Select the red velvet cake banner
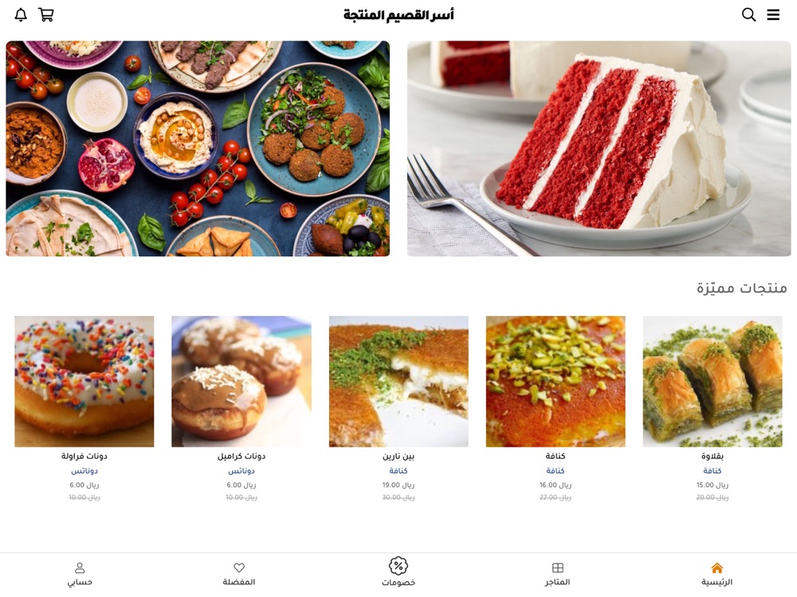797x597 pixels. 599,148
